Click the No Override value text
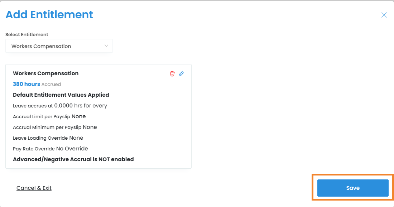 (72, 149)
